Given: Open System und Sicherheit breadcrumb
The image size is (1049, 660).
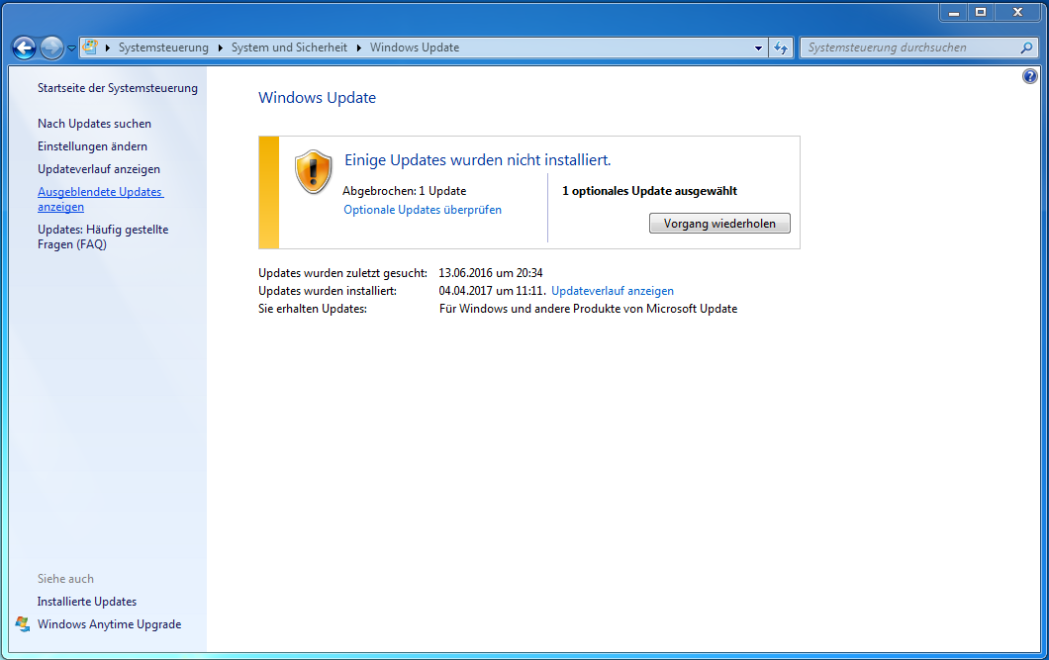Looking at the screenshot, I should click(289, 47).
